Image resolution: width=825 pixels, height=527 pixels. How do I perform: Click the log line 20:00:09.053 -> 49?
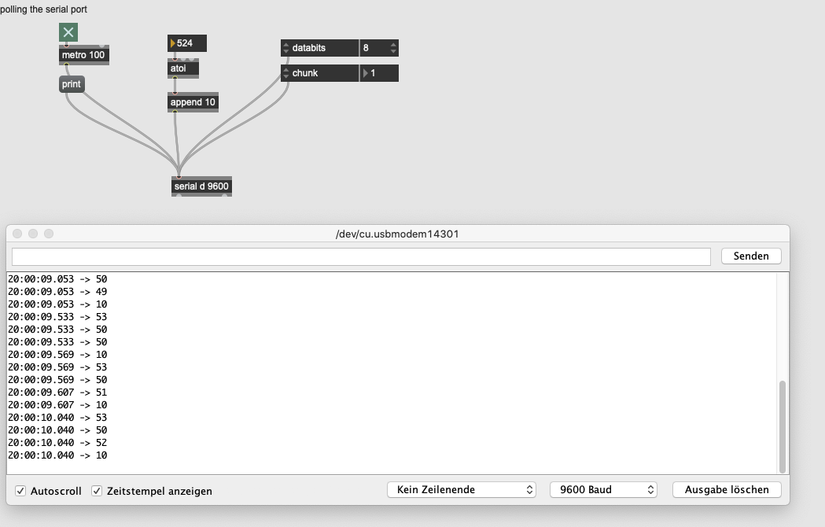click(x=57, y=292)
